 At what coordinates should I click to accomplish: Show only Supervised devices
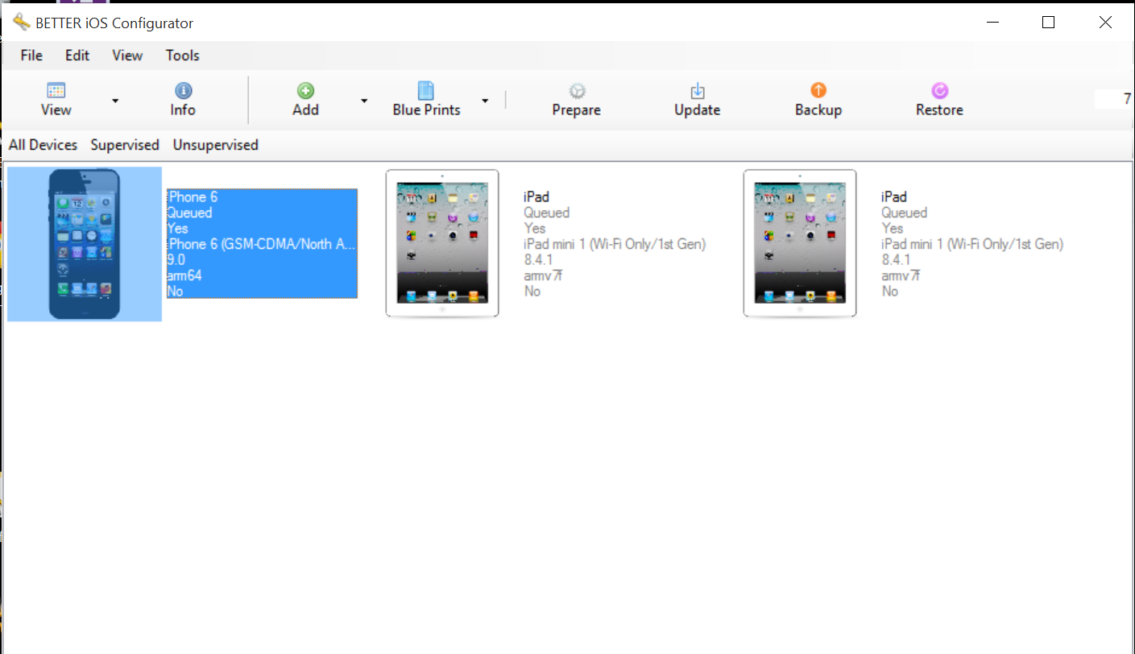click(x=125, y=145)
